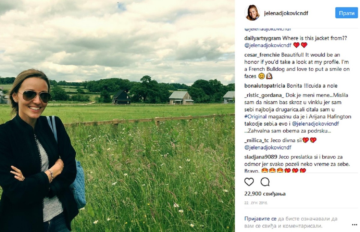Open jelenadjokovicndf username in header
This screenshot has width=360, height=232.
(286, 13)
